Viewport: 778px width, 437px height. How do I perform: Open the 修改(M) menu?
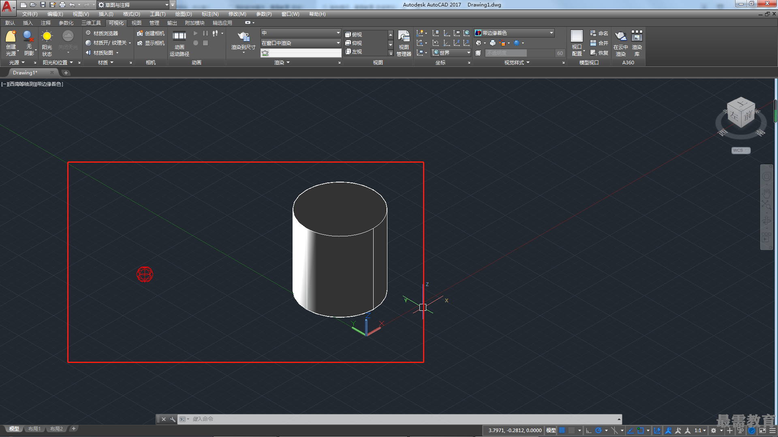point(237,14)
